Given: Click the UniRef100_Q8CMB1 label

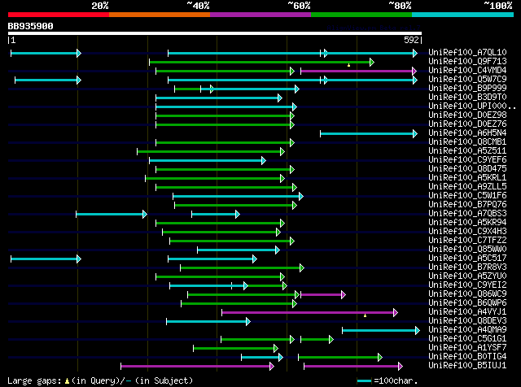Looking at the screenshot, I should [x=467, y=142].
